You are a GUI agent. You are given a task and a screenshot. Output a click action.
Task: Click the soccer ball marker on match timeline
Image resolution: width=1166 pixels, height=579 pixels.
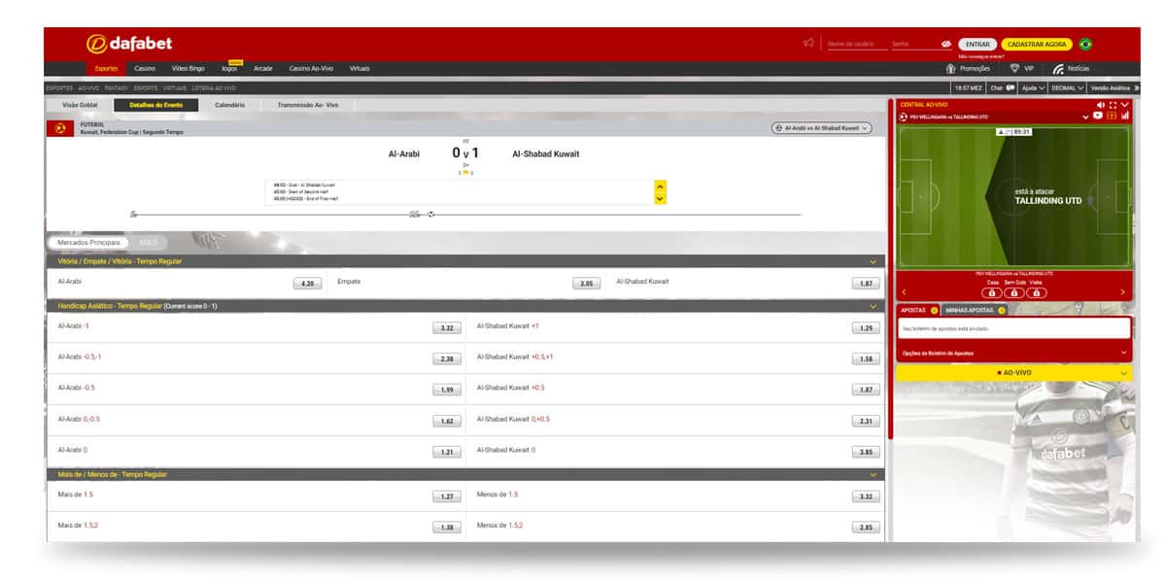(x=430, y=214)
